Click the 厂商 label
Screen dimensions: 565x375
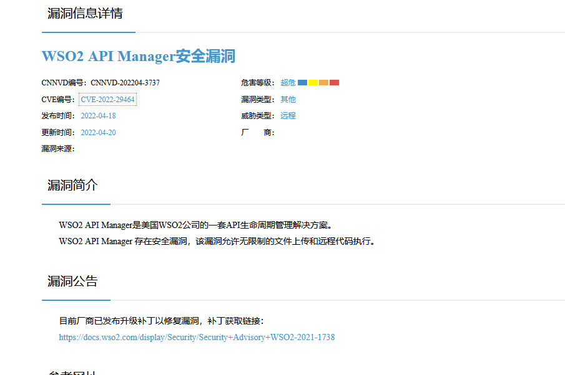258,132
